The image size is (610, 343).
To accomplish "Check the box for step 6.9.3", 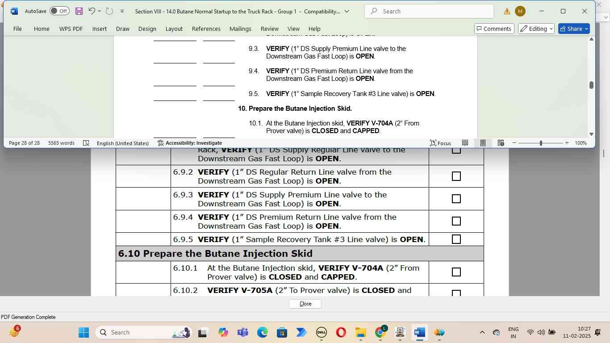I will coord(456,199).
